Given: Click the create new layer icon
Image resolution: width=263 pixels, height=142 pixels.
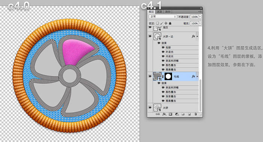Looking at the screenshot, I should pyautogui.click(x=189, y=114).
